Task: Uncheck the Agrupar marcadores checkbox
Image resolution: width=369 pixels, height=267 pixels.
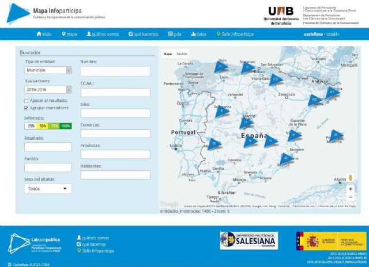Action: point(26,108)
